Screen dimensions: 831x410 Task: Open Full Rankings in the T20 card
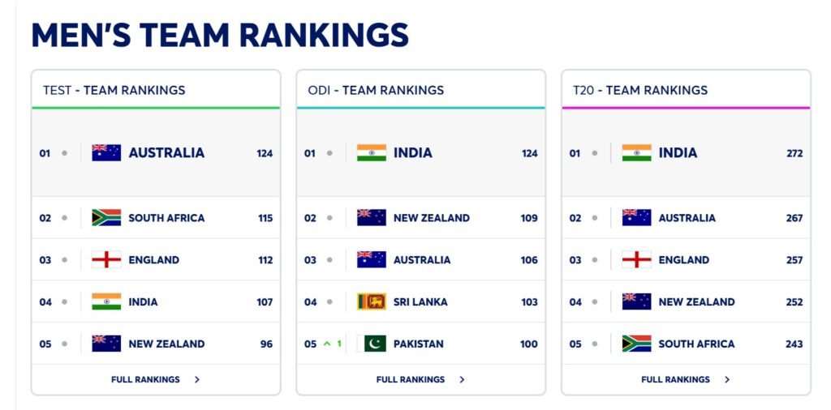pos(675,379)
